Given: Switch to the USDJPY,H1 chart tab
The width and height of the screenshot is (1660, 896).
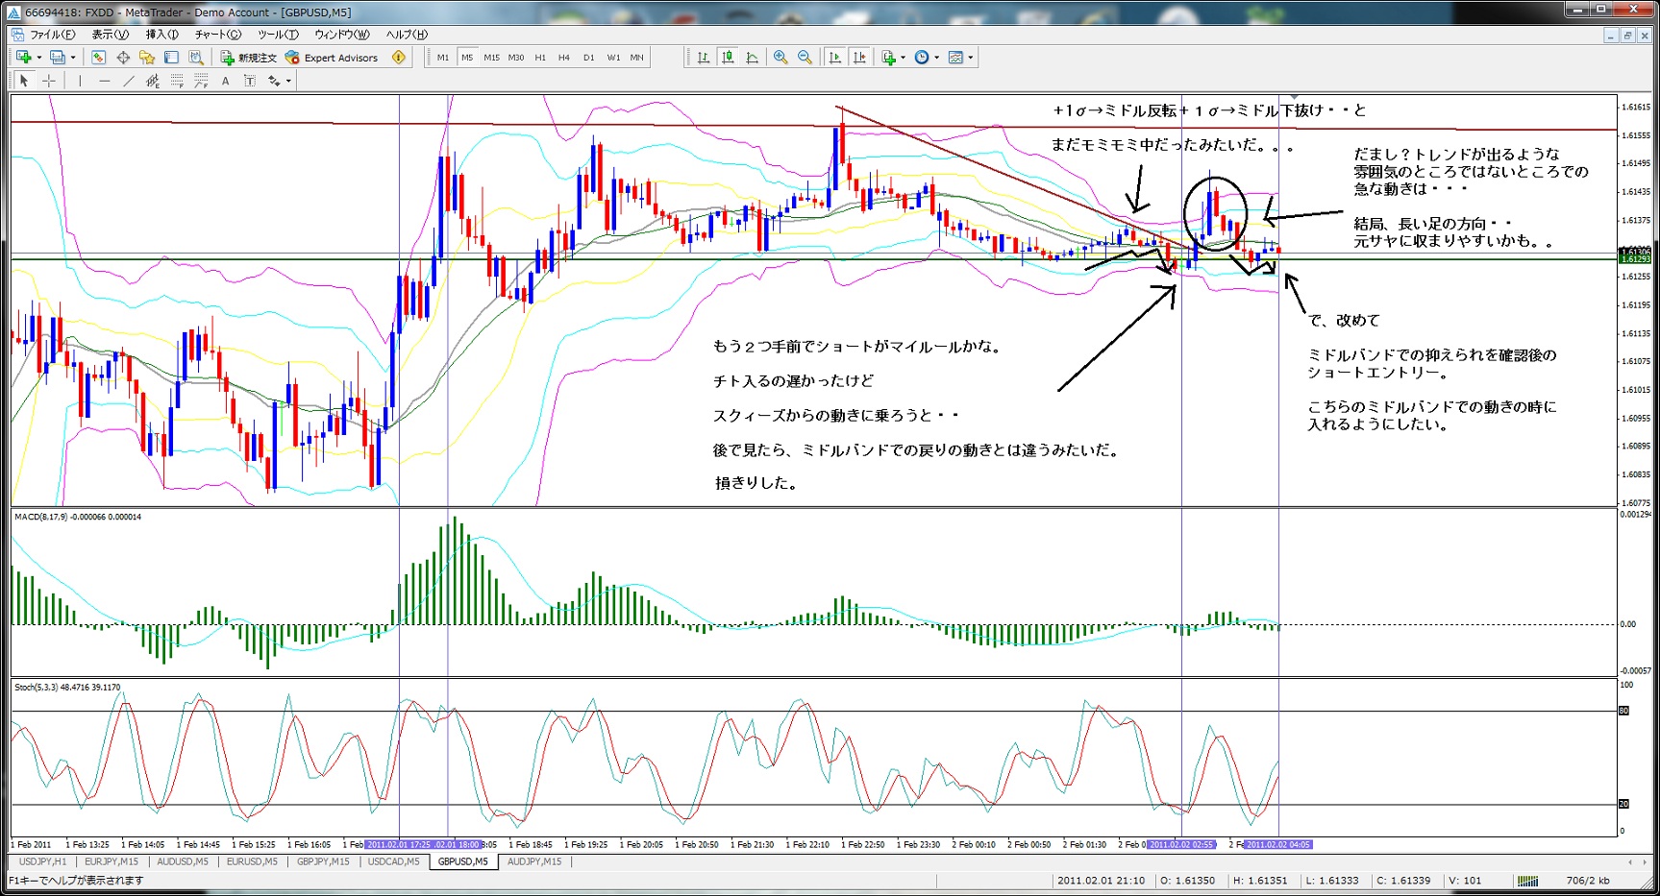Looking at the screenshot, I should click(x=43, y=862).
